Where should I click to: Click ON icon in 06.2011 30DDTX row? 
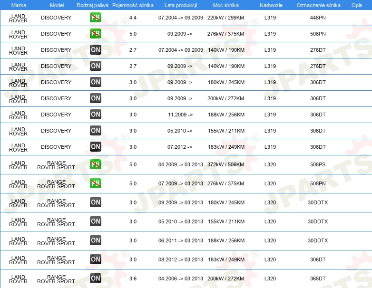(95, 240)
